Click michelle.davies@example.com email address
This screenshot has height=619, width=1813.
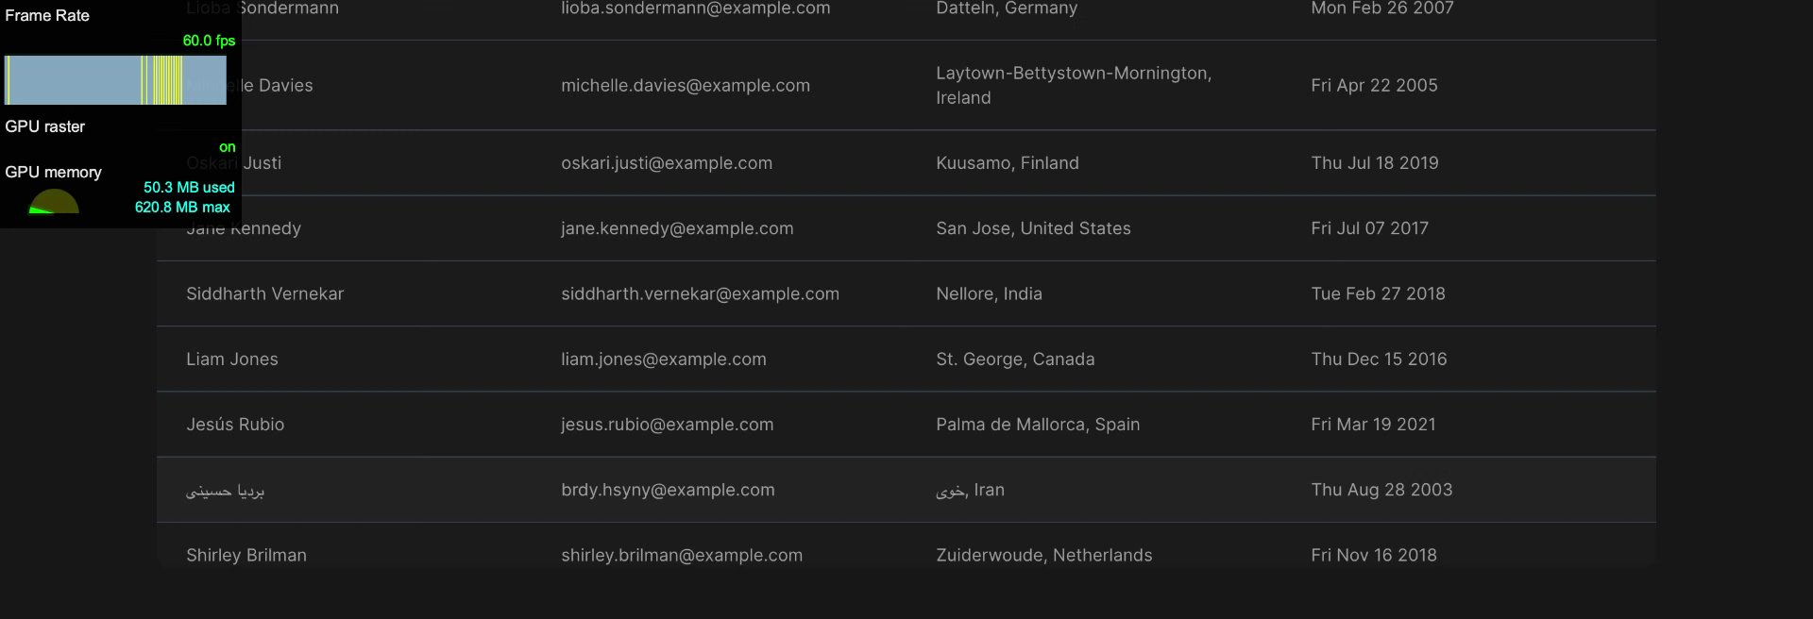(x=685, y=85)
